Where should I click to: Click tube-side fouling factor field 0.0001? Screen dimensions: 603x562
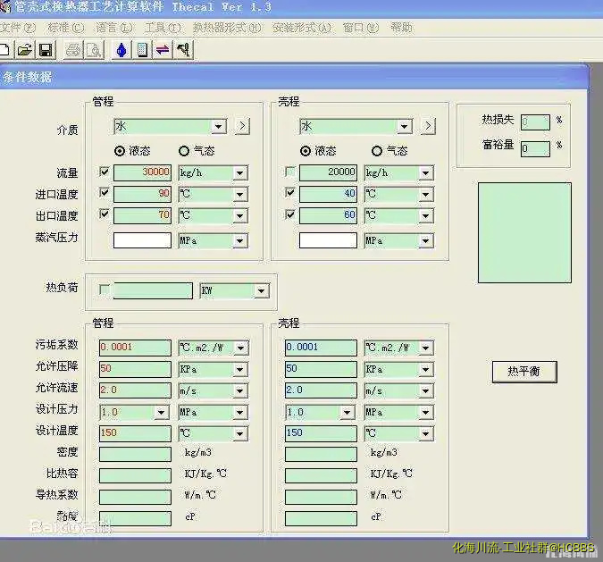(135, 348)
